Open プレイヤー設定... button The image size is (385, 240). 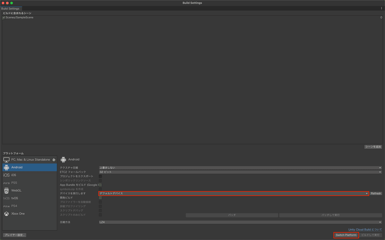14,235
